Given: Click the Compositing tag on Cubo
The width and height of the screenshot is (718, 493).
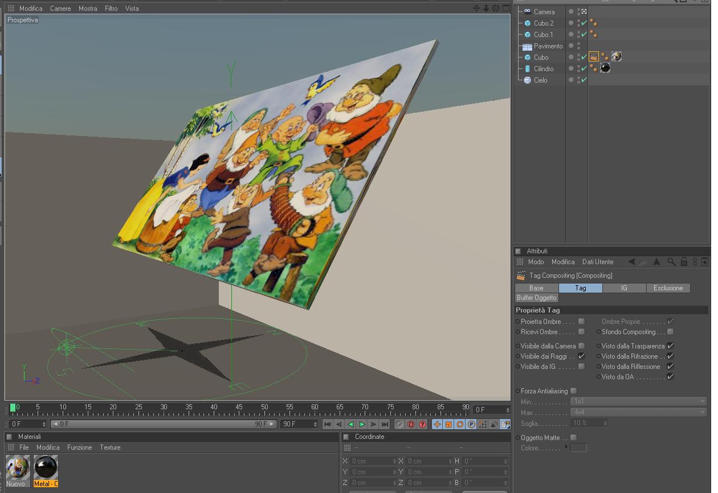Looking at the screenshot, I should point(594,57).
